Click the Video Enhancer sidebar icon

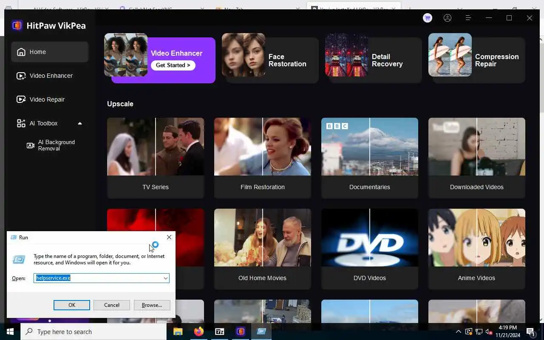pos(21,76)
